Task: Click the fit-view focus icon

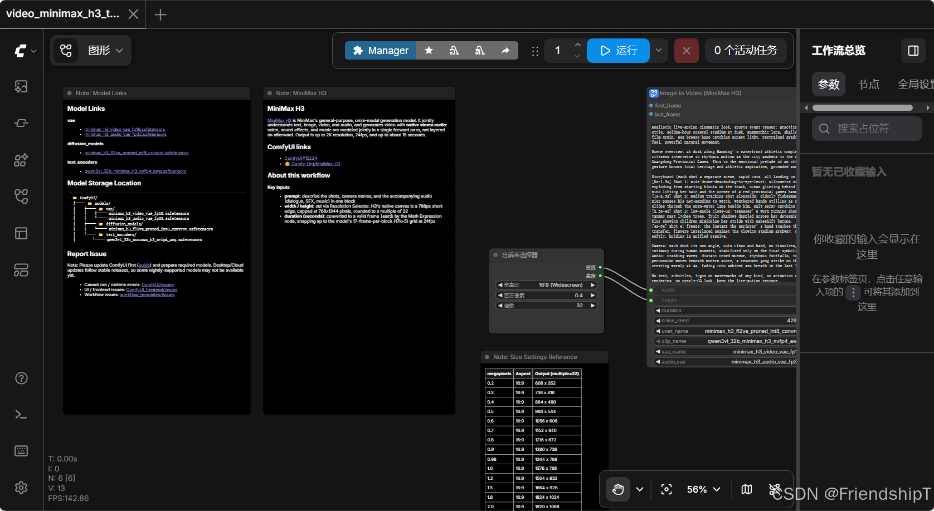Action: pyautogui.click(x=667, y=489)
